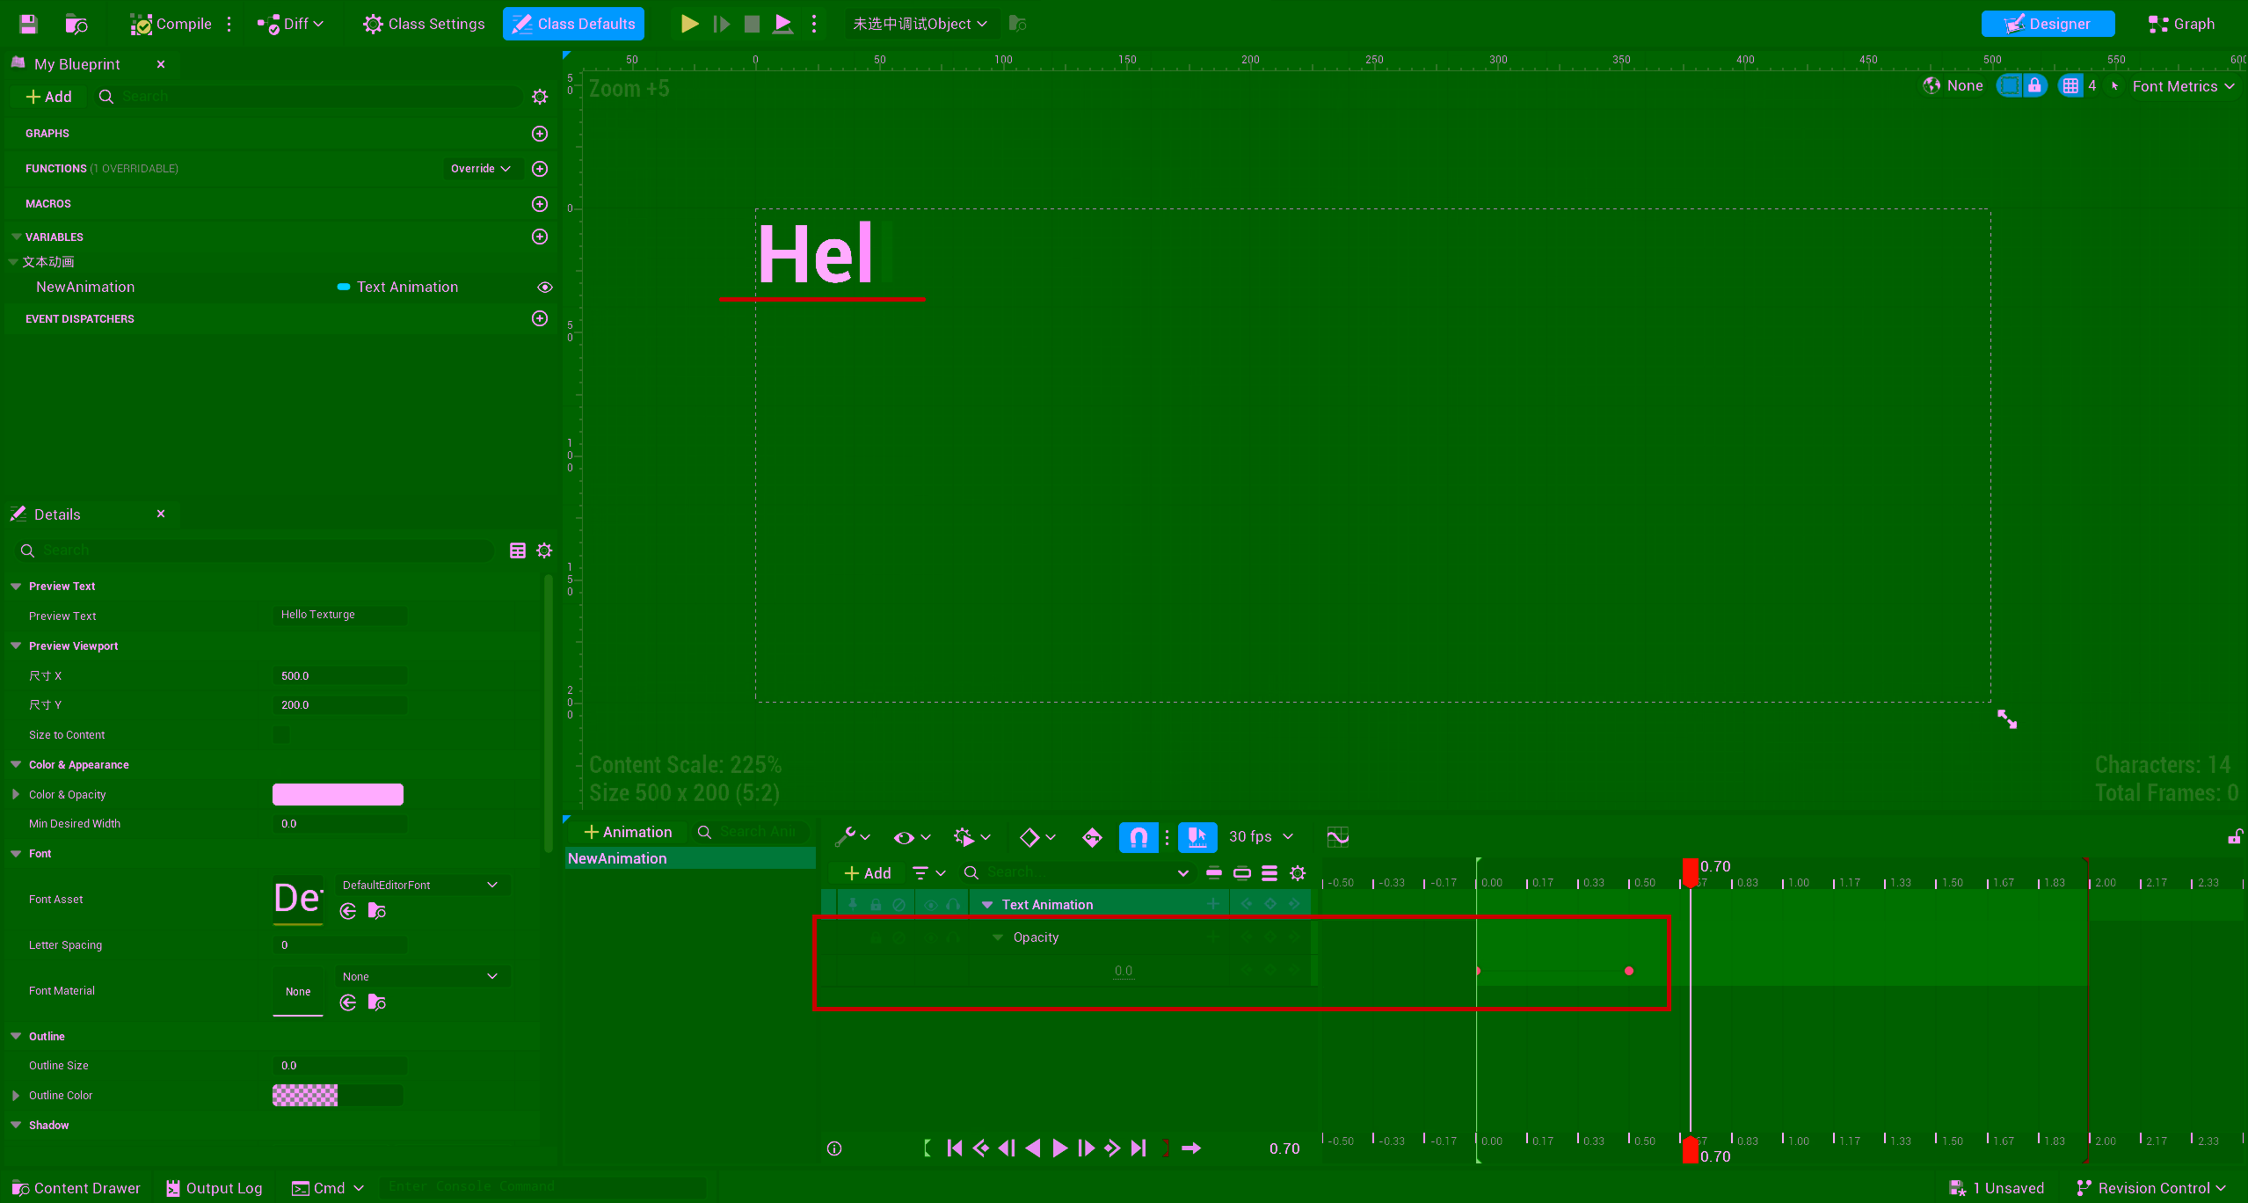Screen dimensions: 2248x1203
Task: Open the Font Metrics dropdown
Action: [2183, 86]
